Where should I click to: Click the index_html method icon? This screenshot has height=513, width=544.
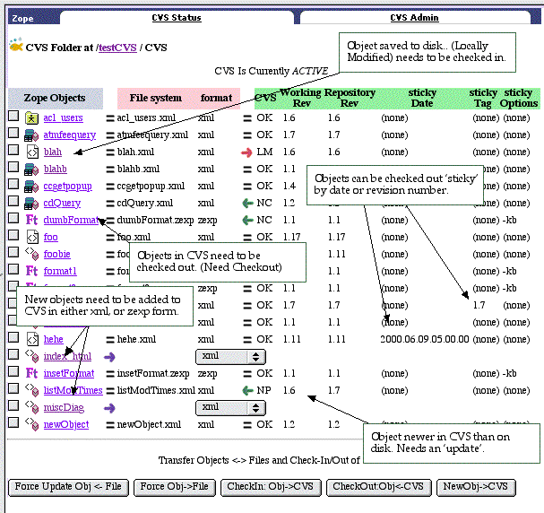[31, 356]
